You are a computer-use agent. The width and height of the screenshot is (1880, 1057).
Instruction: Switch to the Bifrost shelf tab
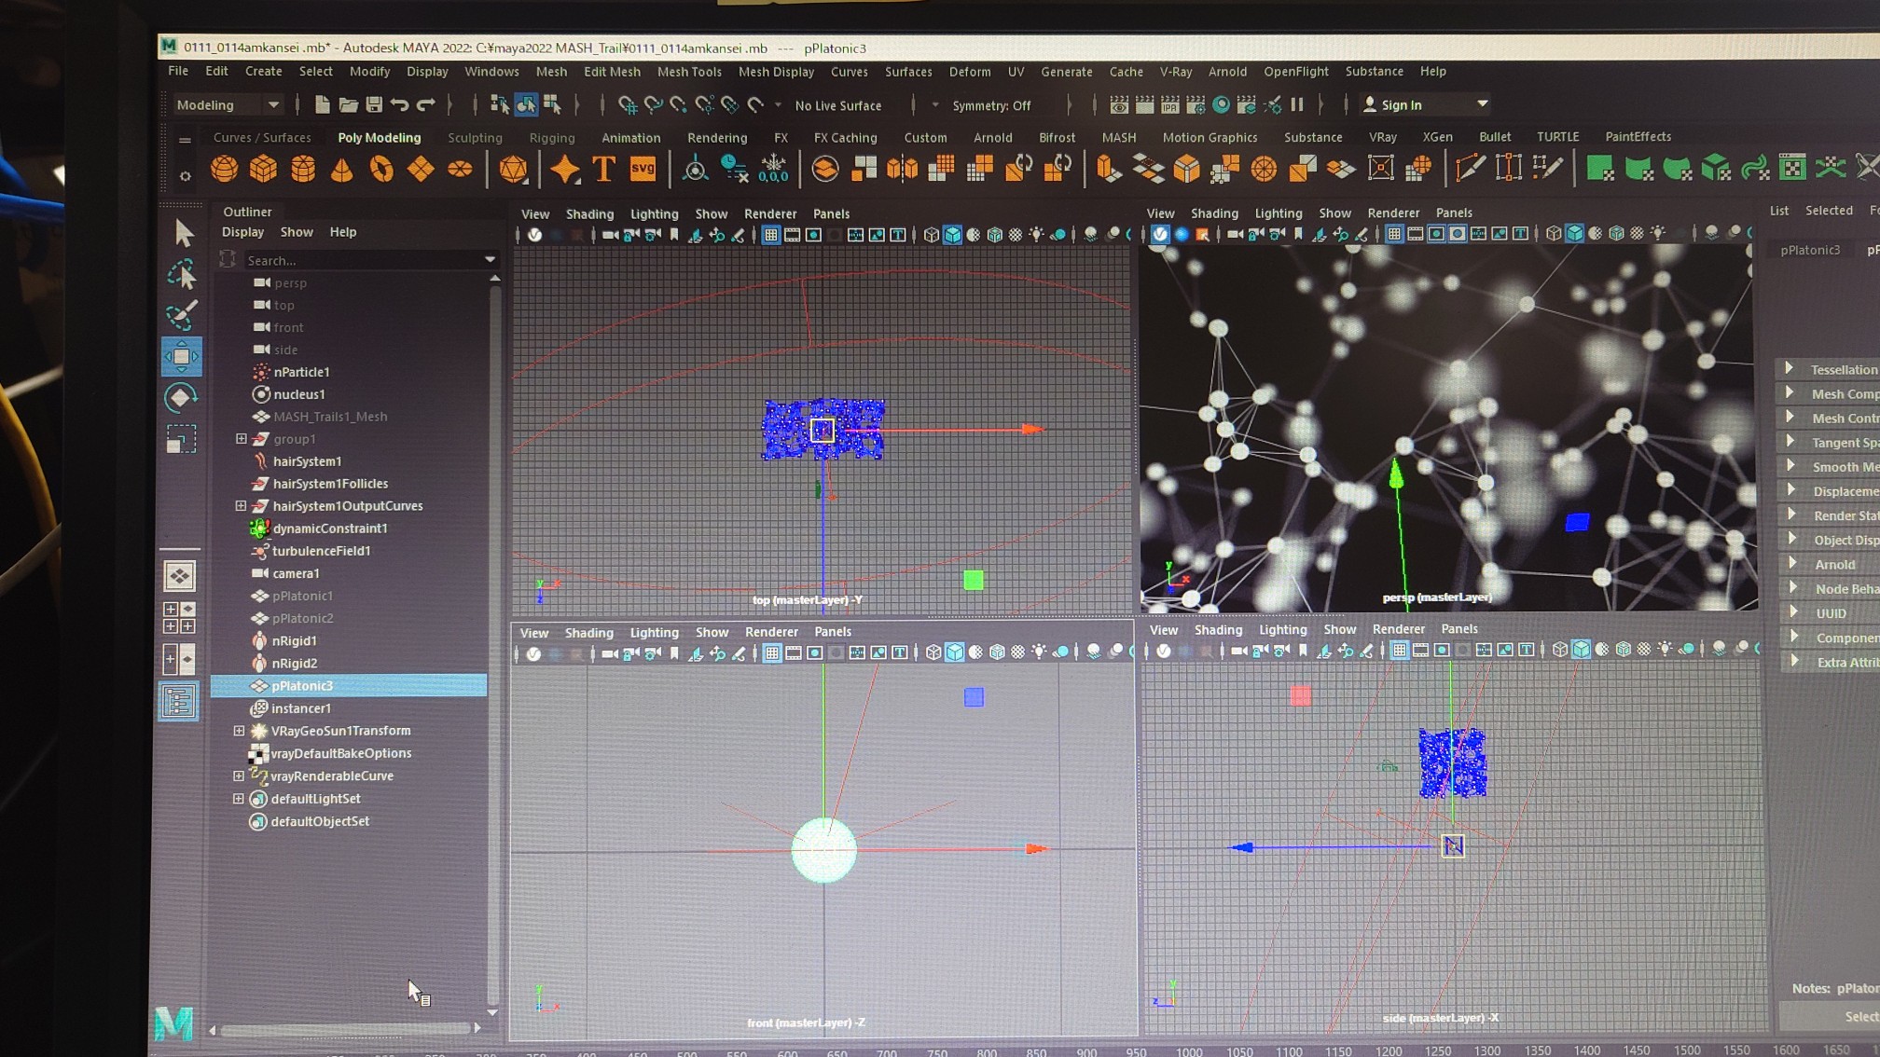coord(1057,137)
